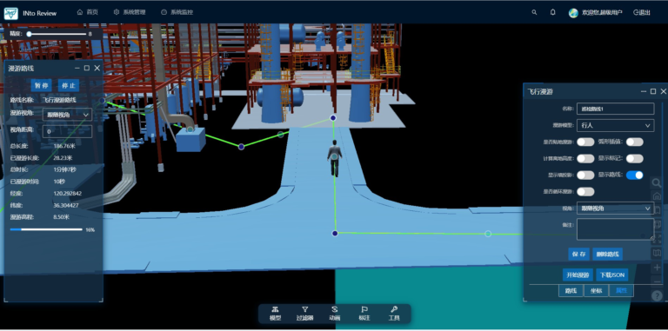Toggle 是否循环漫游 switch
668x331 pixels.
click(x=585, y=191)
